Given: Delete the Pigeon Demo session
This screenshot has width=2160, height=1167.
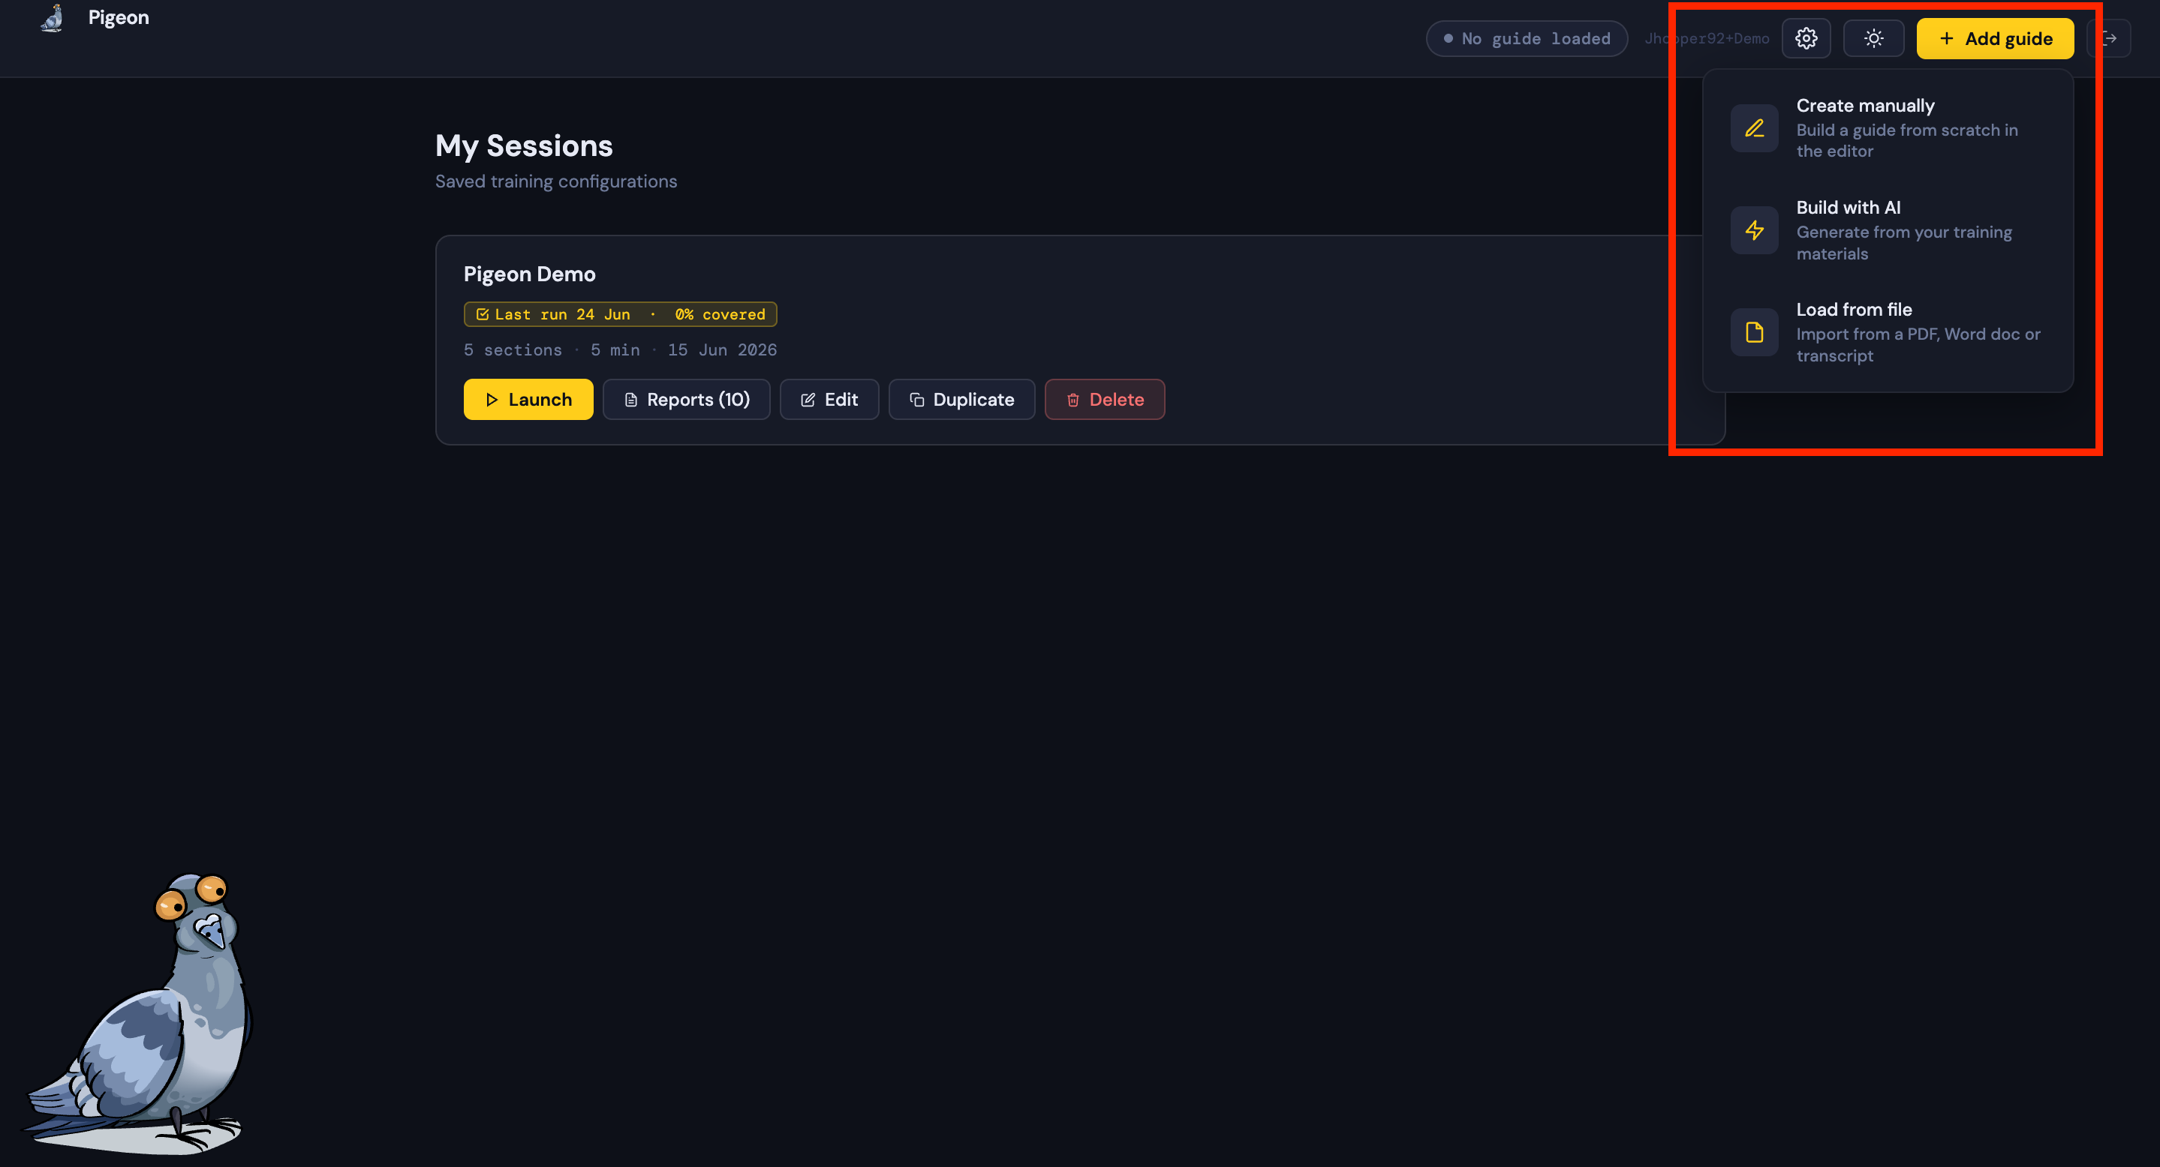Looking at the screenshot, I should click(x=1106, y=400).
